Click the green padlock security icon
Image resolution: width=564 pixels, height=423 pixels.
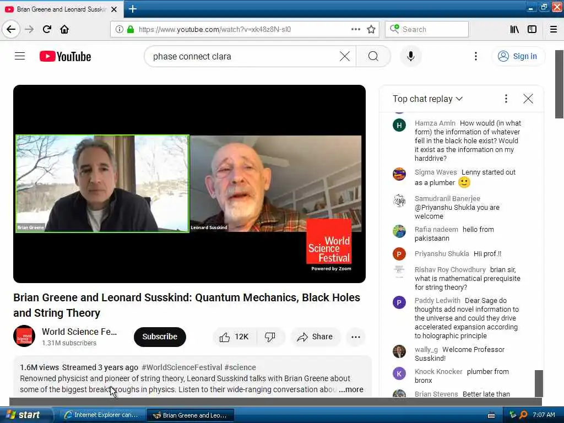tap(130, 29)
